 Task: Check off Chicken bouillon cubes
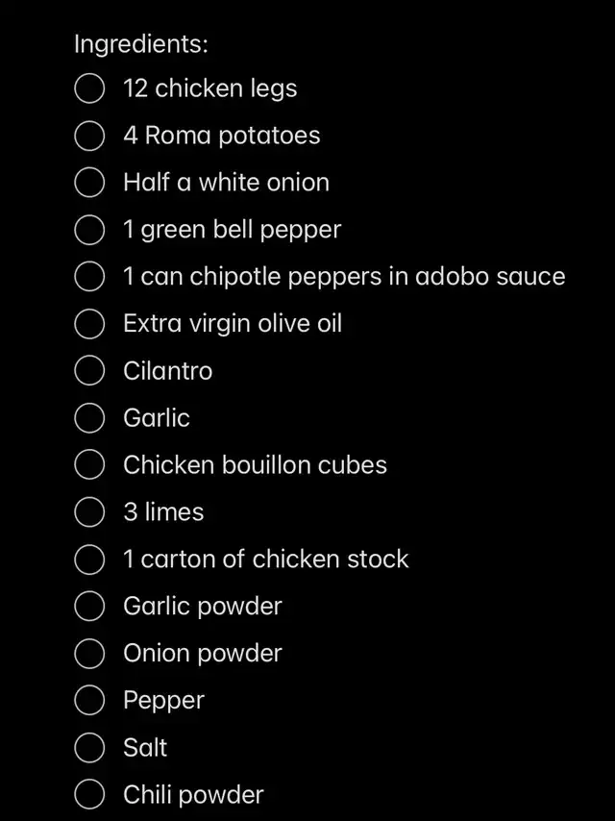coord(89,465)
